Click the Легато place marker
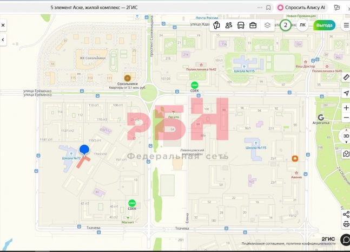Screen dimensions: 350x252 [x=173, y=113]
